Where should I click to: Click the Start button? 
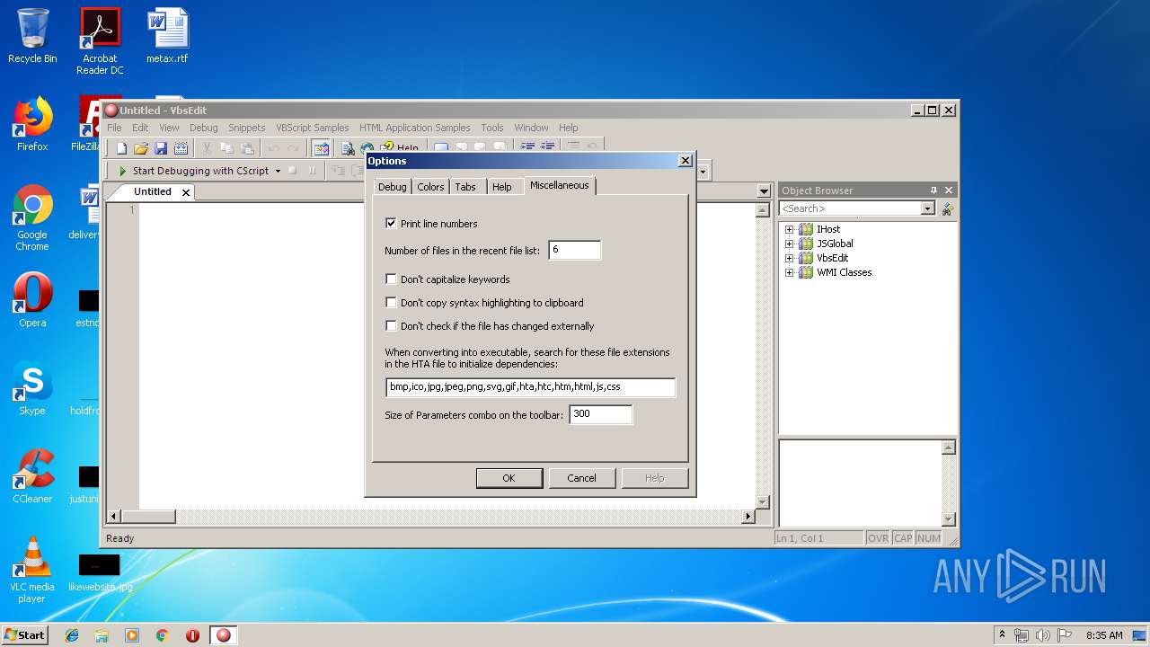[x=25, y=634]
